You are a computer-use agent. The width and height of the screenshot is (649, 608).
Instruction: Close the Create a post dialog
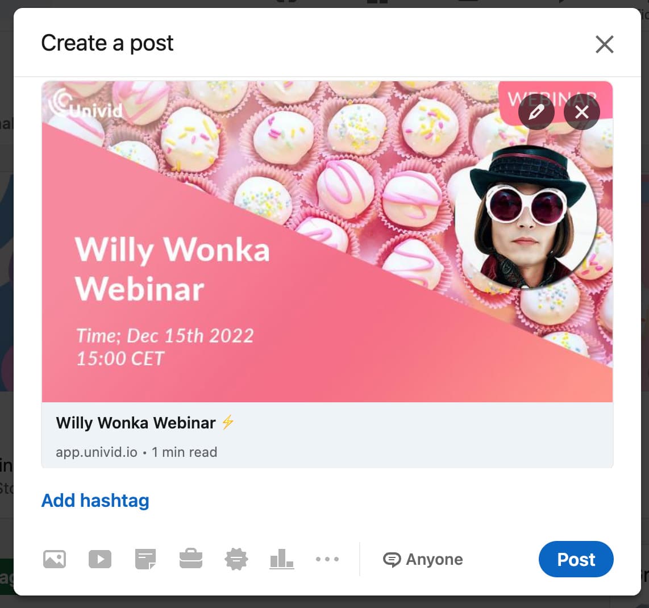pyautogui.click(x=604, y=44)
